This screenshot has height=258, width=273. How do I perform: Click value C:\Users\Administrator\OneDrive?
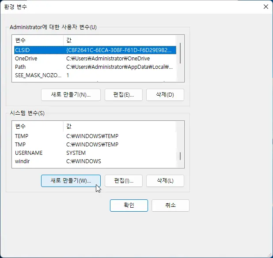point(108,58)
